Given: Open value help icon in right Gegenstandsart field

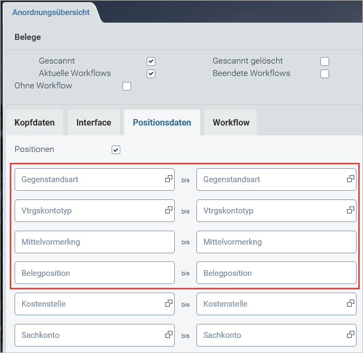Looking at the screenshot, I should coord(350,179).
